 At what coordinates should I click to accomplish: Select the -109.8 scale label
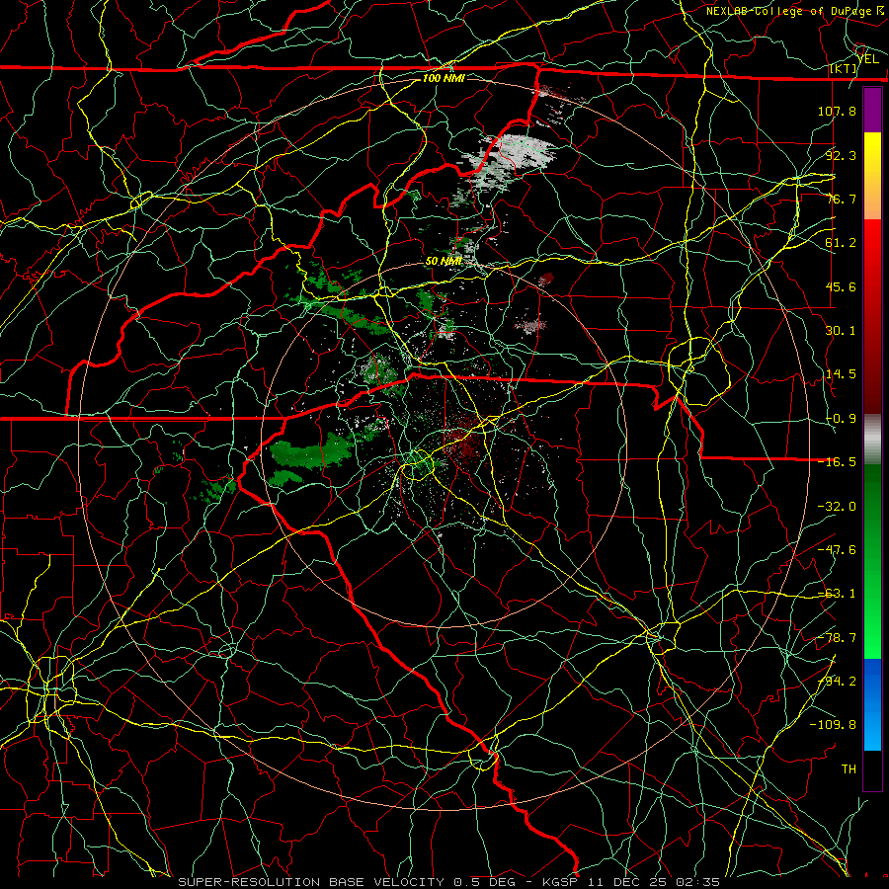tap(833, 725)
